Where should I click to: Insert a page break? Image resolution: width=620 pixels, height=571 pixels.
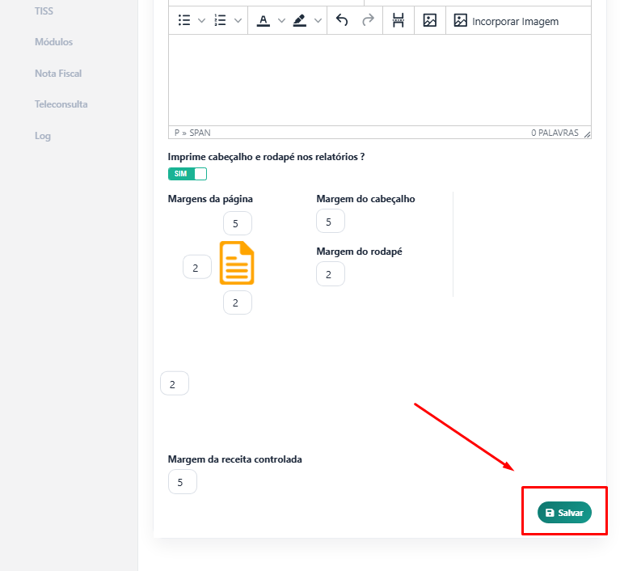click(x=398, y=21)
